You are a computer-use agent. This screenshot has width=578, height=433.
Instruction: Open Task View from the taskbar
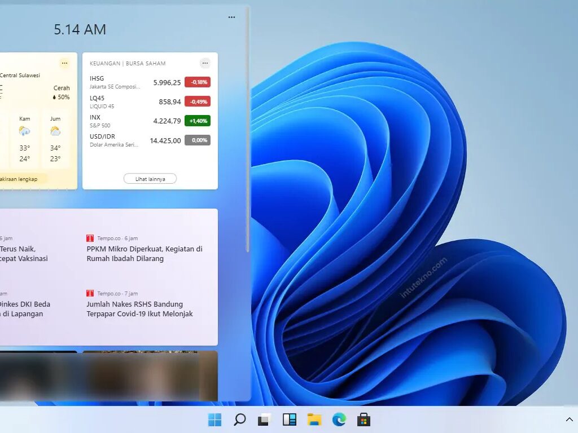pyautogui.click(x=264, y=419)
